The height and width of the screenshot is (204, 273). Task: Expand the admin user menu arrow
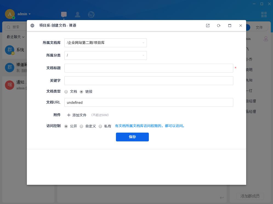click(x=30, y=14)
